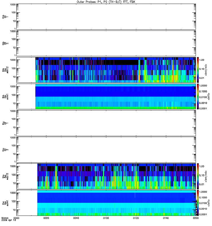Click the '0.01' tick on thc edc12 colorbar
The height and width of the screenshot is (226, 212).
pos(202,184)
